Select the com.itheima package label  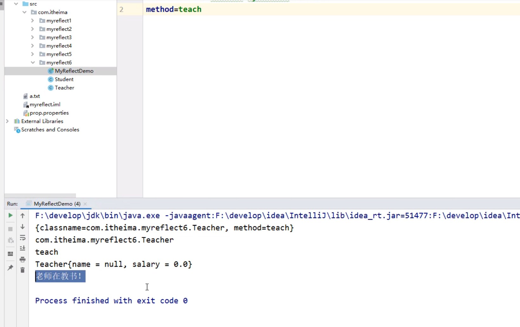tap(53, 12)
